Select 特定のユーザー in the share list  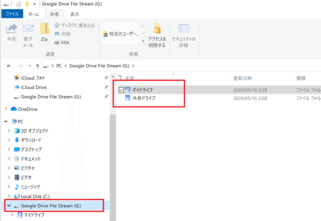click(x=121, y=34)
